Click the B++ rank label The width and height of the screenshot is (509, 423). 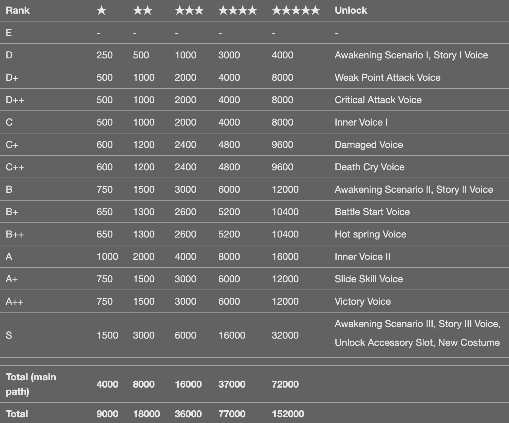coord(15,234)
